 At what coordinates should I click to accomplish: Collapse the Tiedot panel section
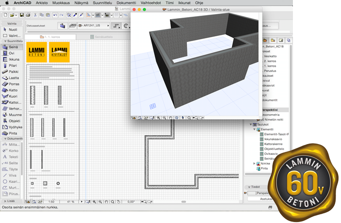249,187
